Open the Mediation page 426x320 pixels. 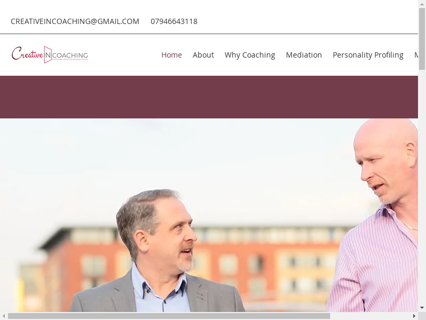[x=304, y=55]
